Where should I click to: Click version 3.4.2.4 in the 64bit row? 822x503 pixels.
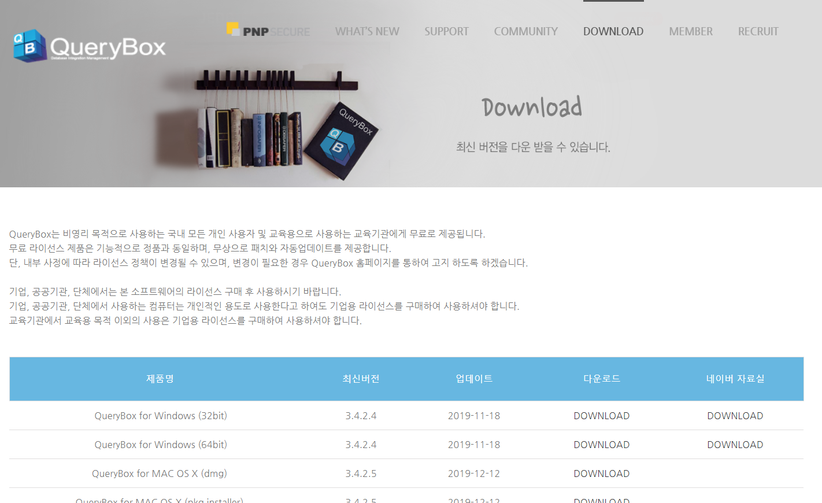[x=361, y=445]
